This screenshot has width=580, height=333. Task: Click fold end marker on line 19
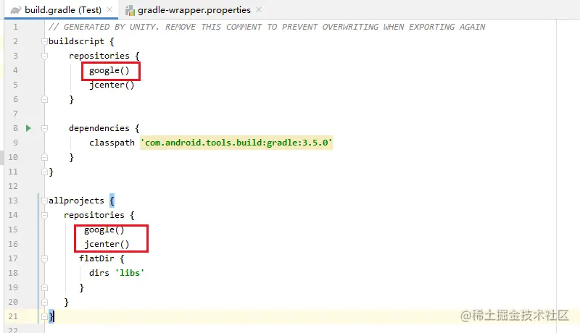tap(44, 287)
